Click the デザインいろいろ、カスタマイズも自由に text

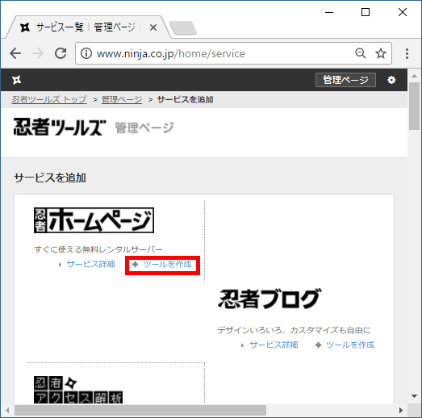coord(294,330)
